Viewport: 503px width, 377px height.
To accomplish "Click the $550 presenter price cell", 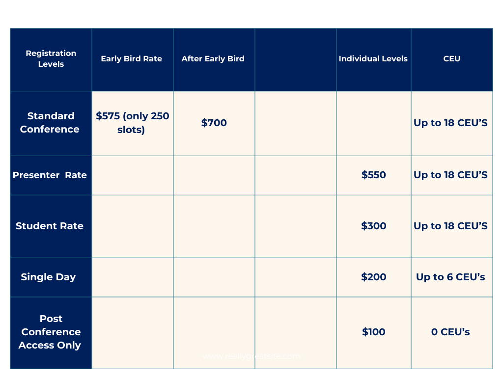I will point(374,175).
